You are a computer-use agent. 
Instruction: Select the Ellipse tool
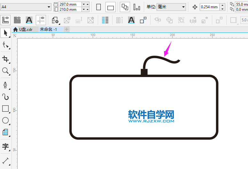[x=5, y=120]
